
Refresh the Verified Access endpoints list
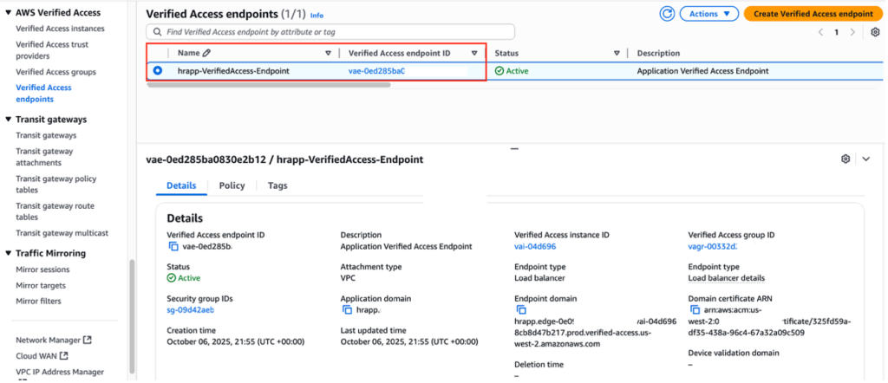pos(667,14)
